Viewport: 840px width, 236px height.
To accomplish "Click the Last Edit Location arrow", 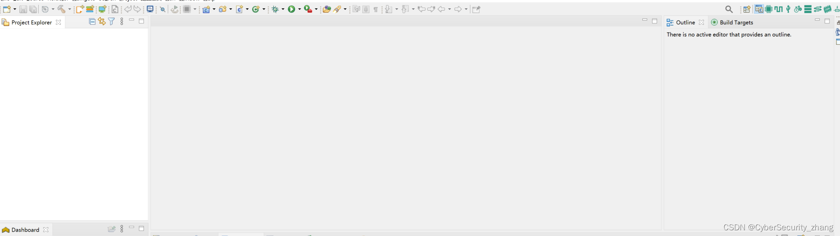I will (421, 9).
